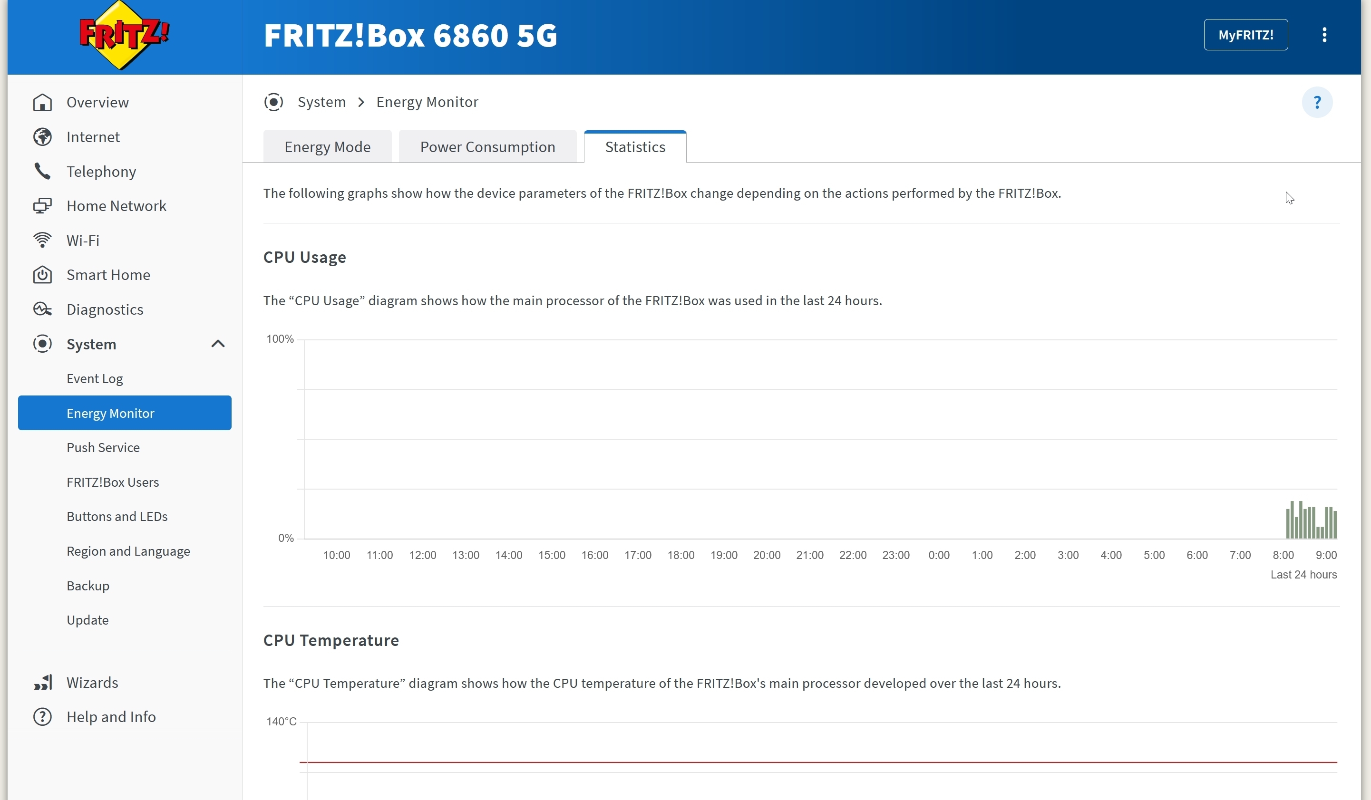Open Event Log submenu item
The height and width of the screenshot is (800, 1371).
(95, 378)
